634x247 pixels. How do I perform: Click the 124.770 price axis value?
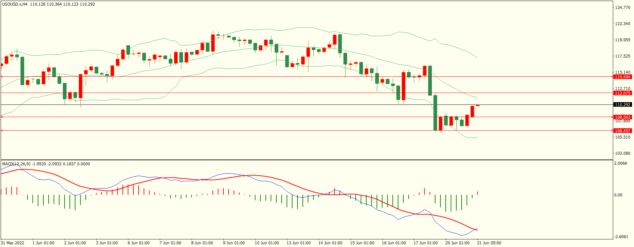click(622, 7)
